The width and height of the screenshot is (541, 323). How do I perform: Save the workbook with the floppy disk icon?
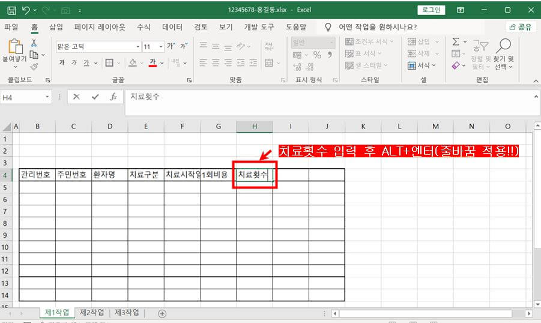coord(11,10)
